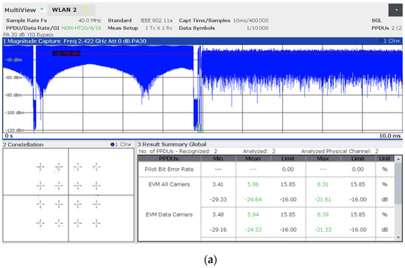The image size is (405, 268).
Task: Click the Magnitude Capture panel title bar
Action: click(202, 41)
